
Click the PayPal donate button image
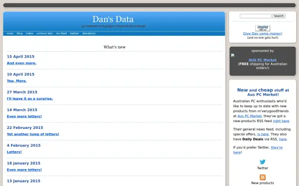[263, 28]
